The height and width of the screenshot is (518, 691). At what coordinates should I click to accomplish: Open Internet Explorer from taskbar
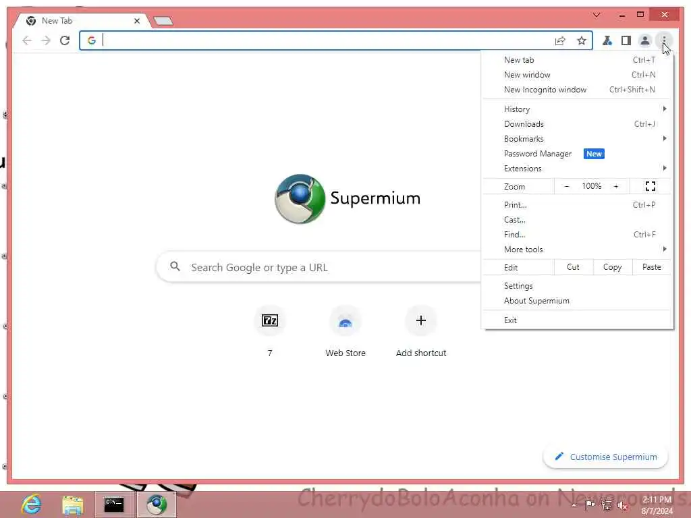point(32,505)
